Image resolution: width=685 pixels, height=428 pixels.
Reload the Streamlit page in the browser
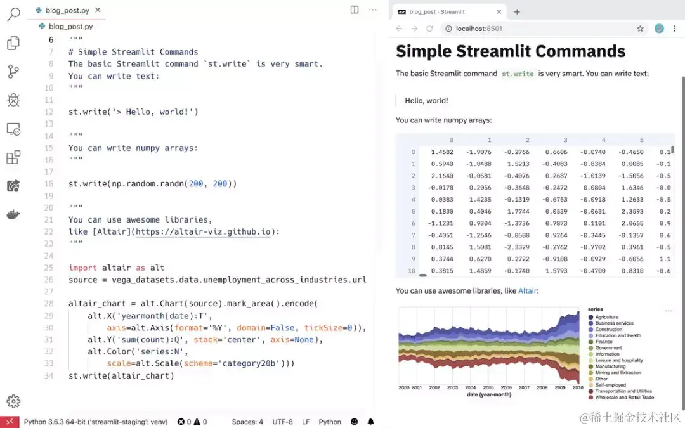tap(428, 28)
